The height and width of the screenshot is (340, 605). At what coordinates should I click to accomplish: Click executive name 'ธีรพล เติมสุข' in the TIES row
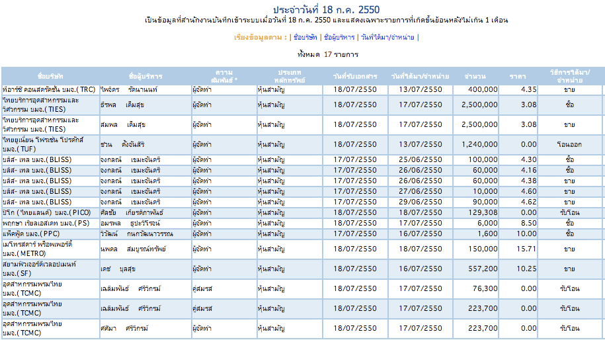(122, 105)
